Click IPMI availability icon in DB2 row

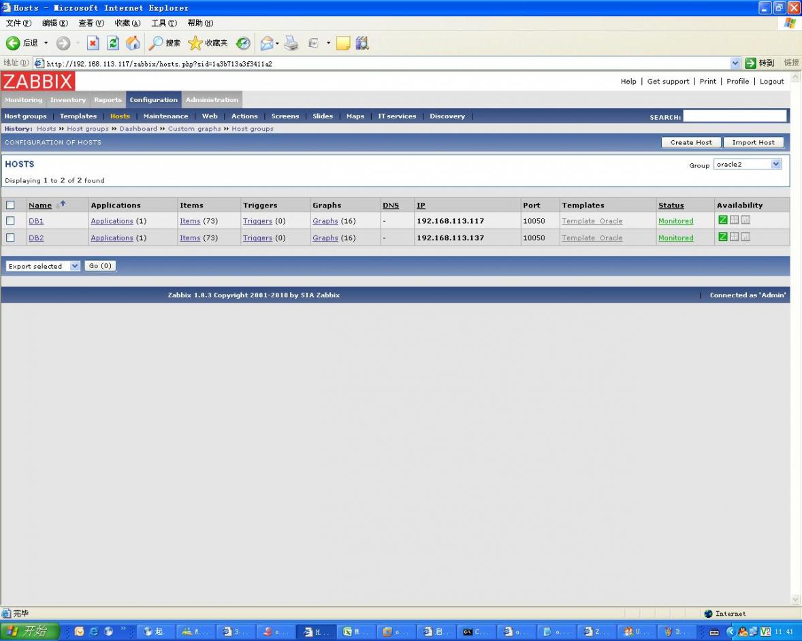click(x=745, y=237)
